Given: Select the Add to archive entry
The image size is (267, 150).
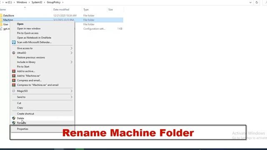Looking at the screenshot, I should coord(26,71).
